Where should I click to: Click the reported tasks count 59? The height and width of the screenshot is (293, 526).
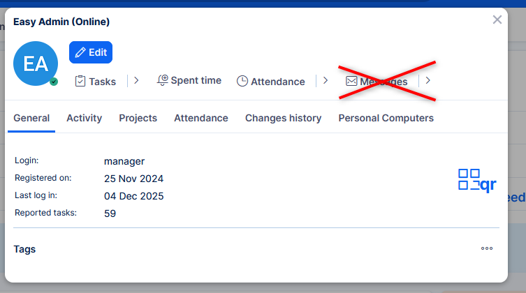(x=110, y=213)
